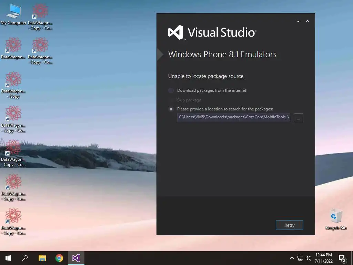The image size is (353, 265).
Task: Open the Windows Start menu
Action: (8, 258)
